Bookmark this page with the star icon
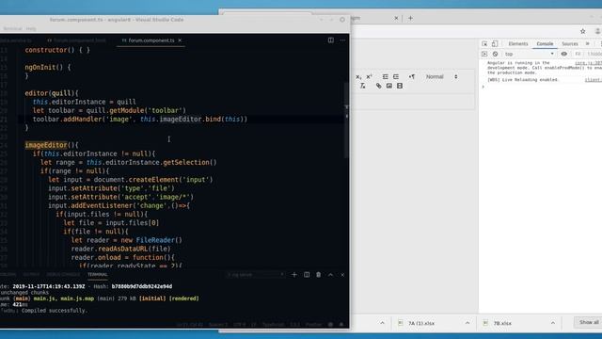The image size is (602, 339). [x=583, y=31]
